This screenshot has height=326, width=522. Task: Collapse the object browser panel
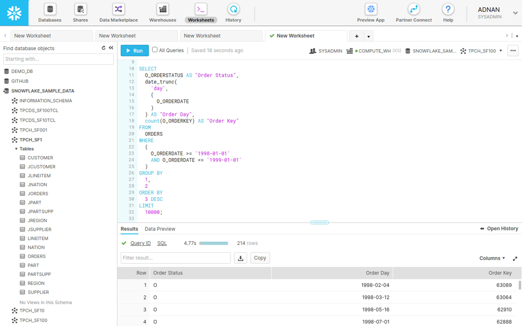tap(111, 48)
